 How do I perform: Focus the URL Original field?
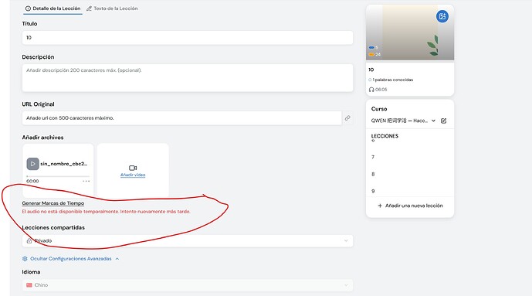click(182, 118)
